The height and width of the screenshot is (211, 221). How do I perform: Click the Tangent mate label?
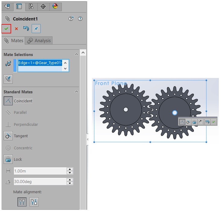coord(21,136)
